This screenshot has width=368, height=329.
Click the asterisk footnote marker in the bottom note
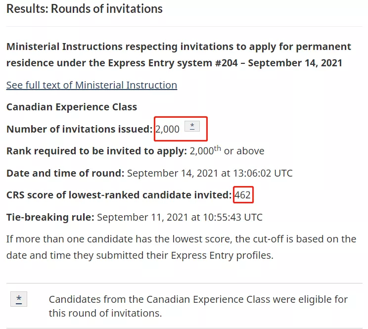[x=19, y=299]
